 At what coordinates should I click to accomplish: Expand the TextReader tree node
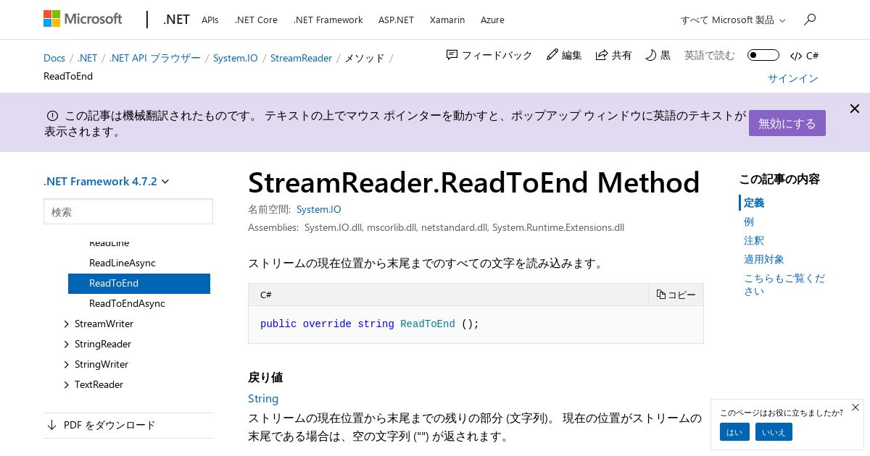(x=67, y=384)
